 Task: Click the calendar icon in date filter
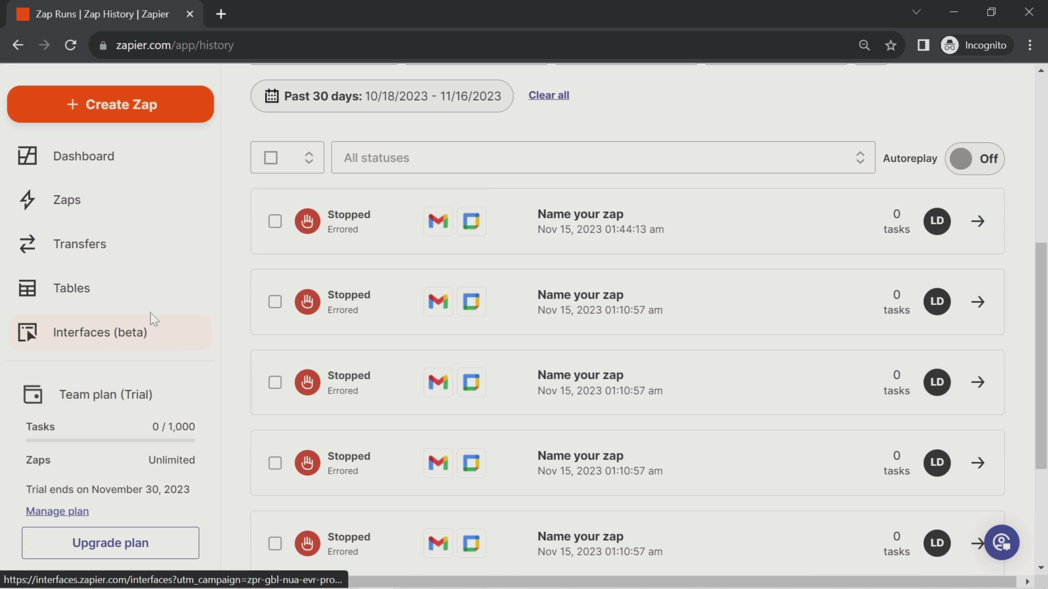[272, 96]
